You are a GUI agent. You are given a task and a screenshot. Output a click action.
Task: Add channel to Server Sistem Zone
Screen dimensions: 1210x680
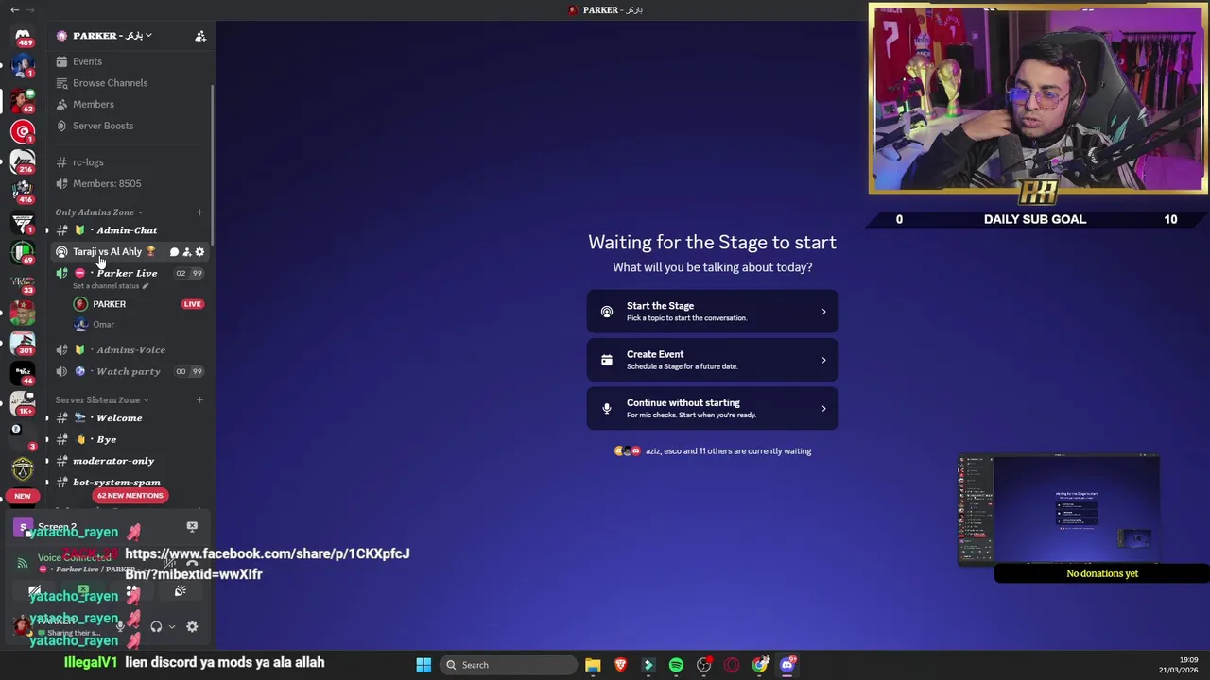tap(199, 400)
